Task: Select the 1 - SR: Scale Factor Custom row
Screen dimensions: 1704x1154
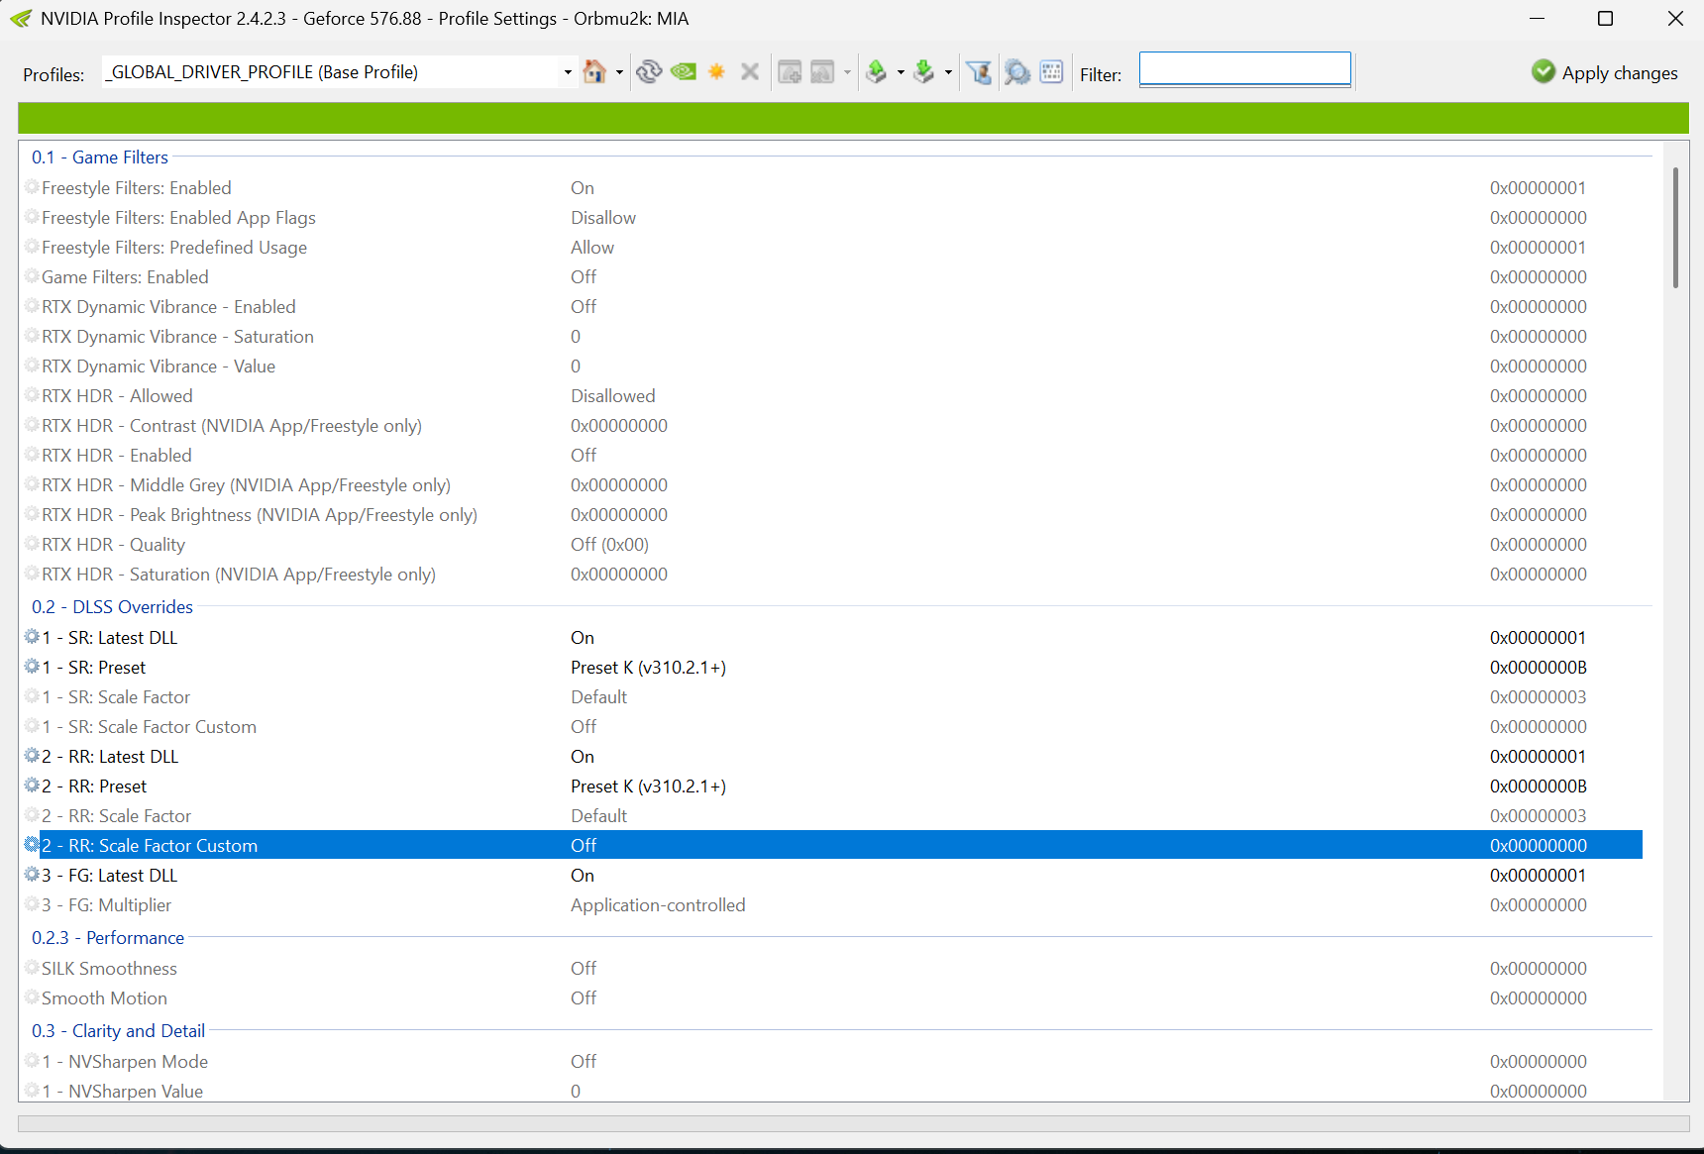Action: coord(832,726)
